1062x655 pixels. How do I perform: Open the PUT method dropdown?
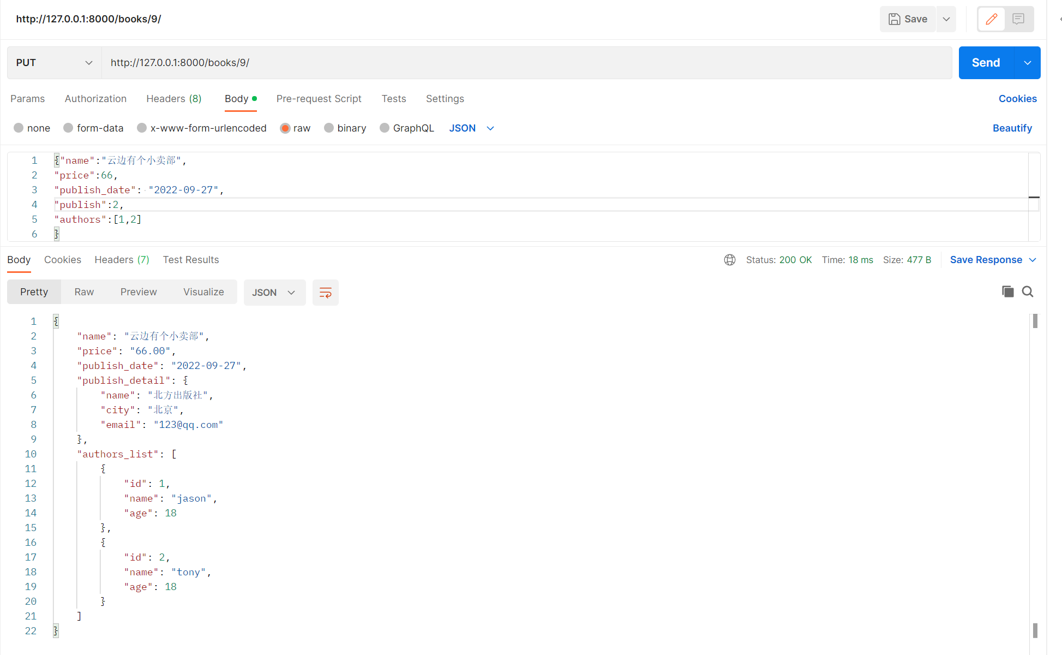click(x=54, y=63)
